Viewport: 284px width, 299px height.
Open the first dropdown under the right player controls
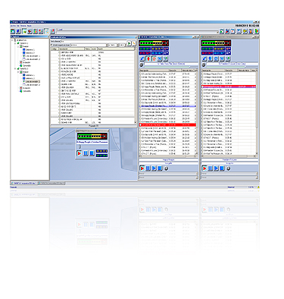(x=229, y=174)
